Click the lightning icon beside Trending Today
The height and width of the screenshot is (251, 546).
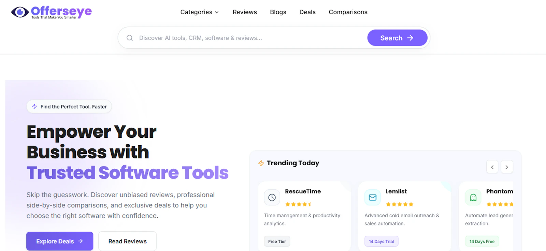[261, 163]
